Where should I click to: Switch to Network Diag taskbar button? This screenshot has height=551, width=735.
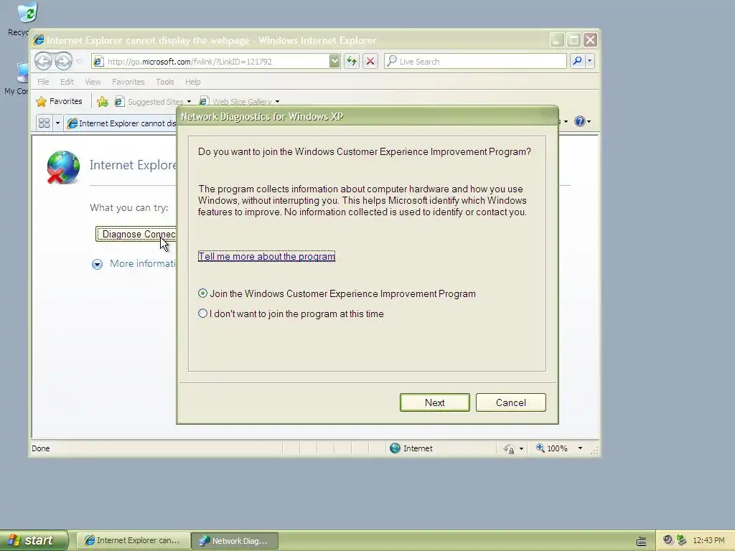235,541
